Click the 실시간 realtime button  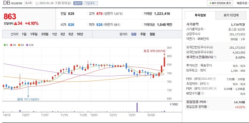(78, 3)
